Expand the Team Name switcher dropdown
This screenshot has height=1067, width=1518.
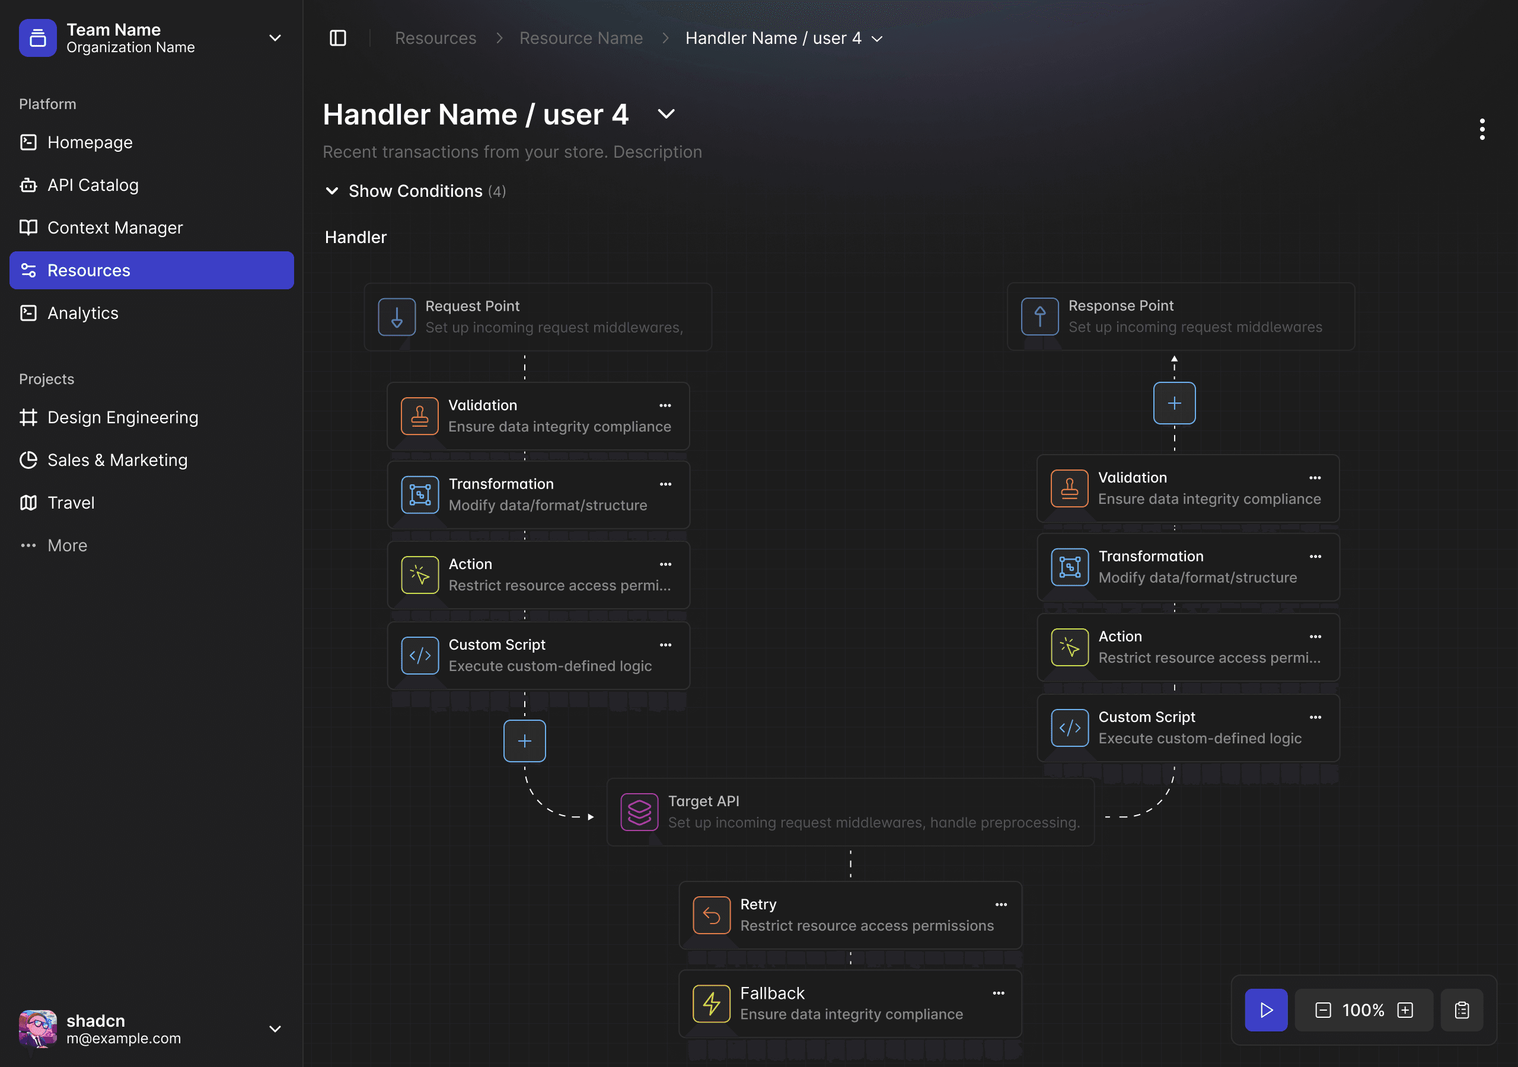coord(275,39)
